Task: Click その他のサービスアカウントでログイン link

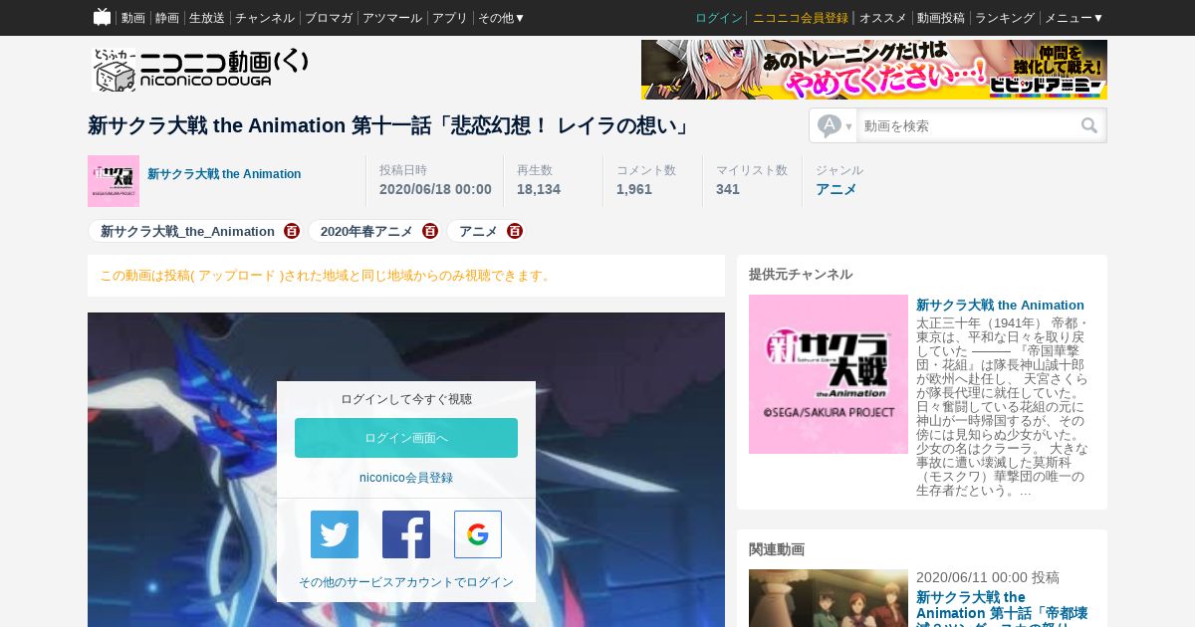Action: [406, 582]
